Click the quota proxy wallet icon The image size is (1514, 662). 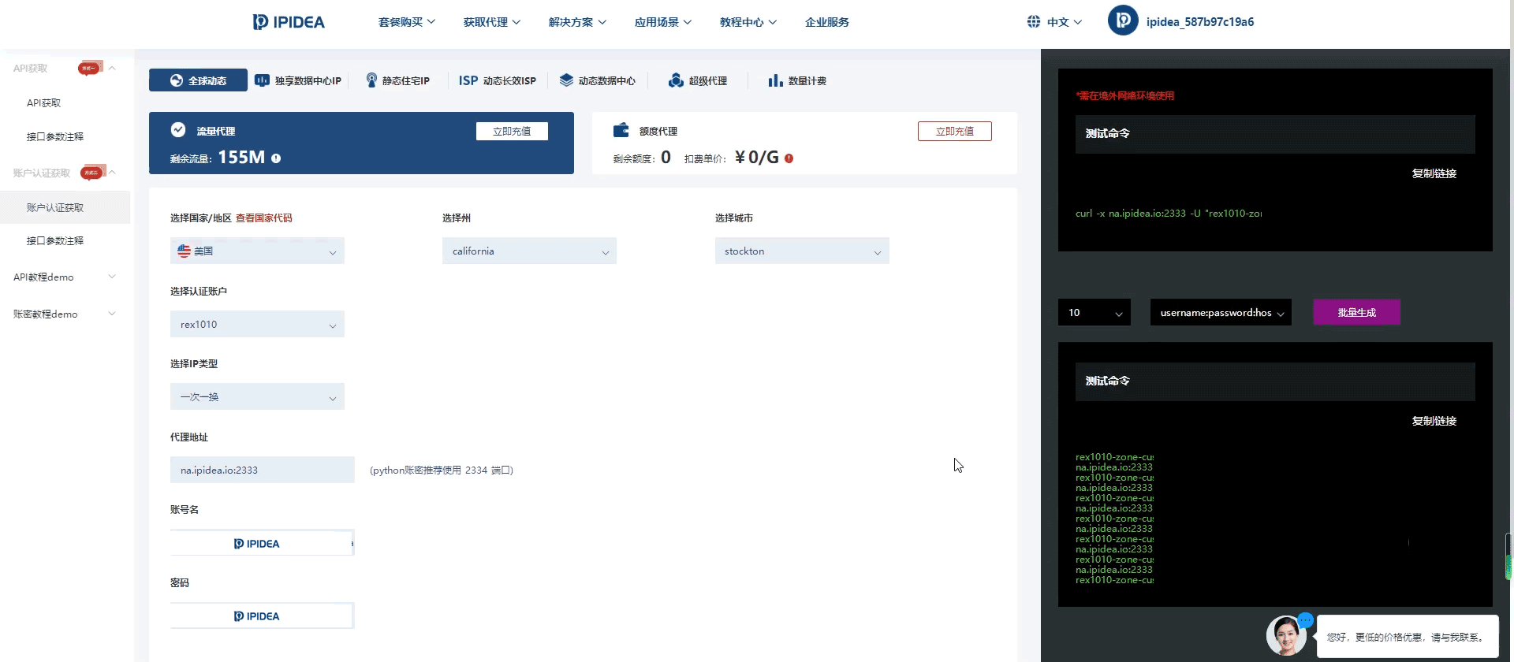point(621,130)
